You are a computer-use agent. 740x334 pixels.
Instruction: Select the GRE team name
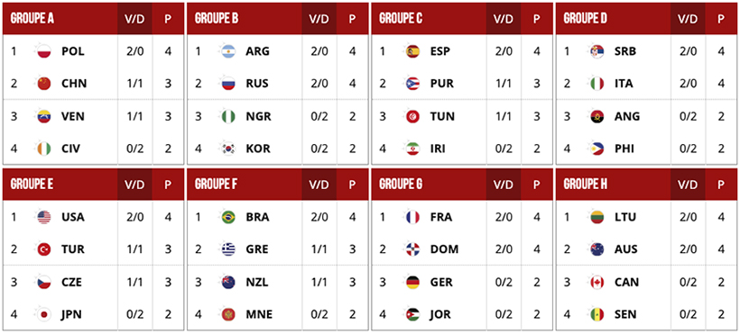[x=257, y=249]
